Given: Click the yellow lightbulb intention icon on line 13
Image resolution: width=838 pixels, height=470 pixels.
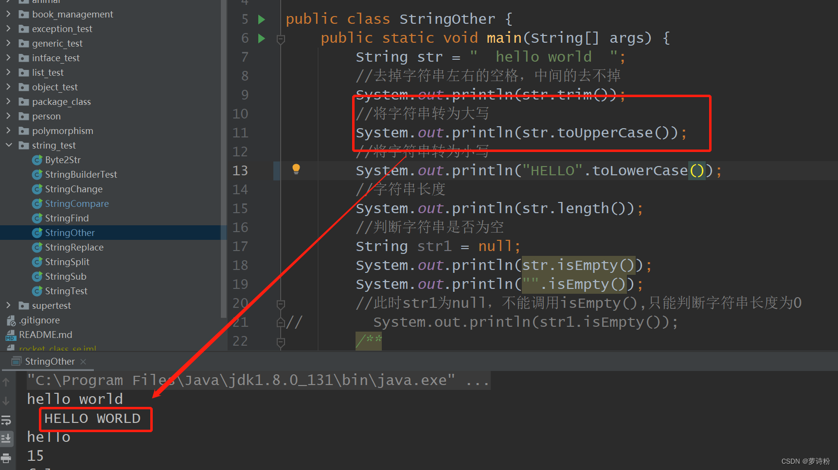Looking at the screenshot, I should click(296, 169).
